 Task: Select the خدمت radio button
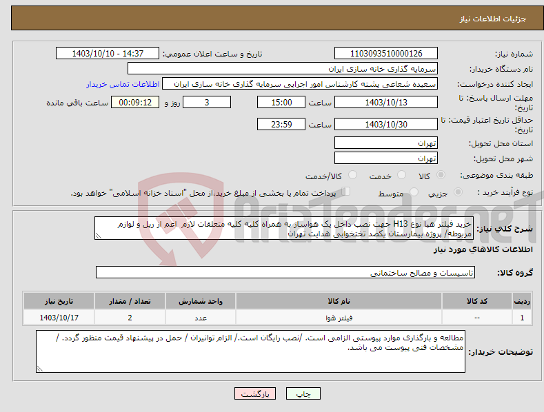tap(401, 175)
